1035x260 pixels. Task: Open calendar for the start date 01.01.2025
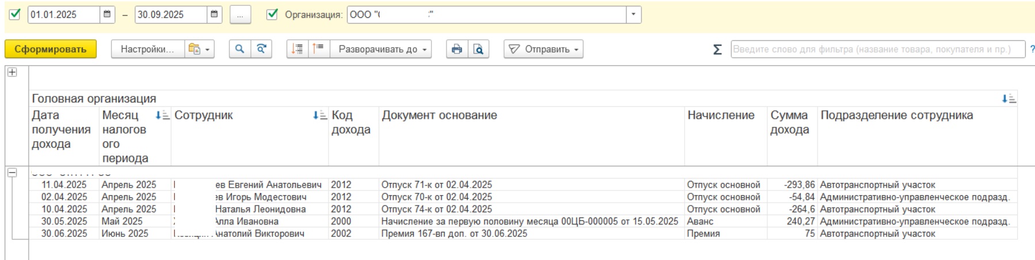click(107, 14)
